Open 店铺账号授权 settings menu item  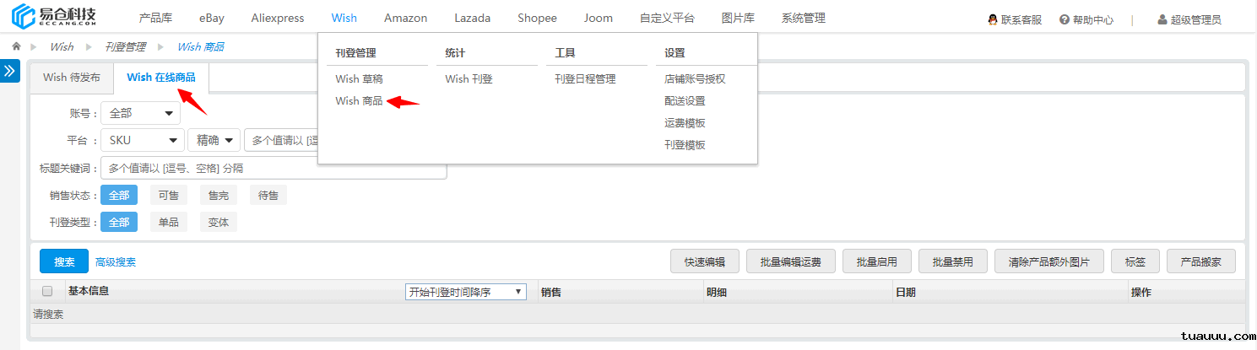pos(695,79)
